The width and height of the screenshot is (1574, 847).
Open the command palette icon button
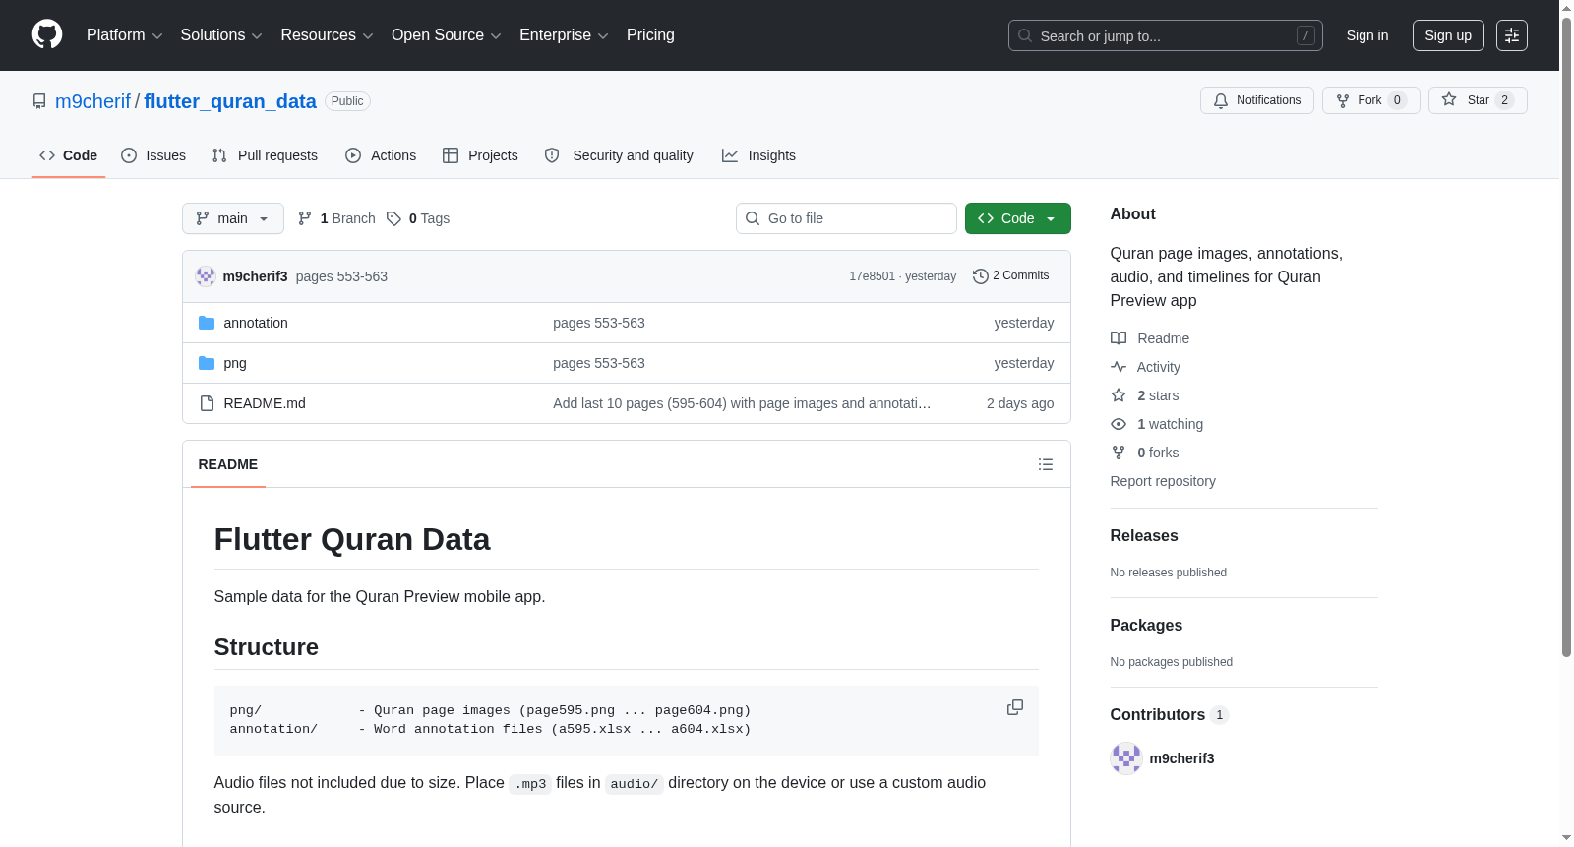pos(1511,35)
